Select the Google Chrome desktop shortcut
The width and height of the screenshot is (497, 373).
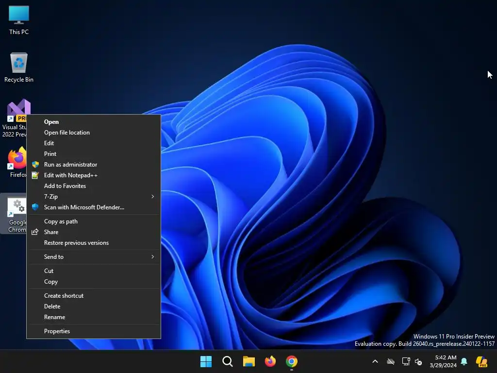point(14,214)
